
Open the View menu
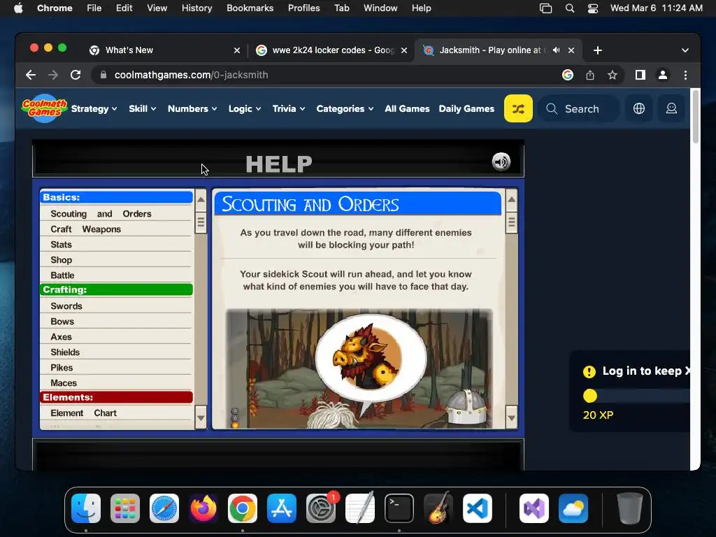click(x=157, y=8)
